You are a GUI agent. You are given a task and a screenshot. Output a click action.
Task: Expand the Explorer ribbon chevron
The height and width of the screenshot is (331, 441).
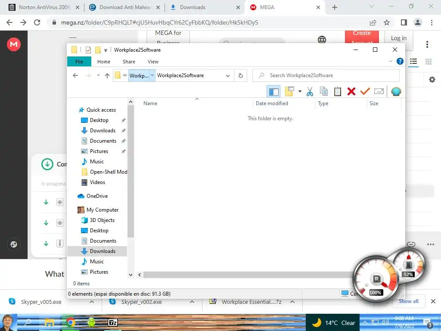pyautogui.click(x=390, y=61)
